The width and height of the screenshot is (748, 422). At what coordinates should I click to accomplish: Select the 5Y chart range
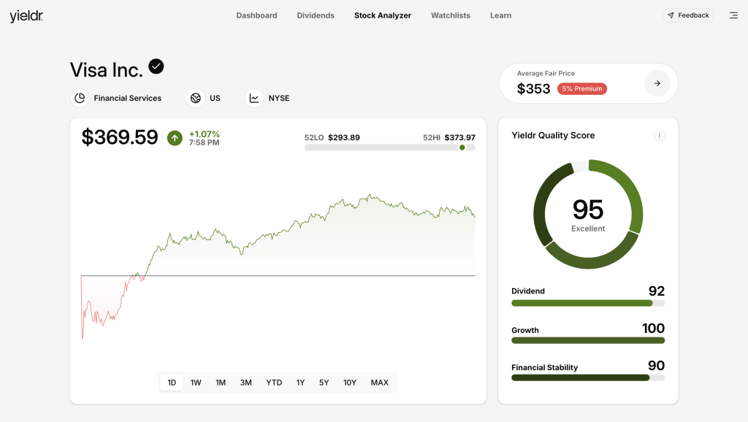[x=324, y=383]
